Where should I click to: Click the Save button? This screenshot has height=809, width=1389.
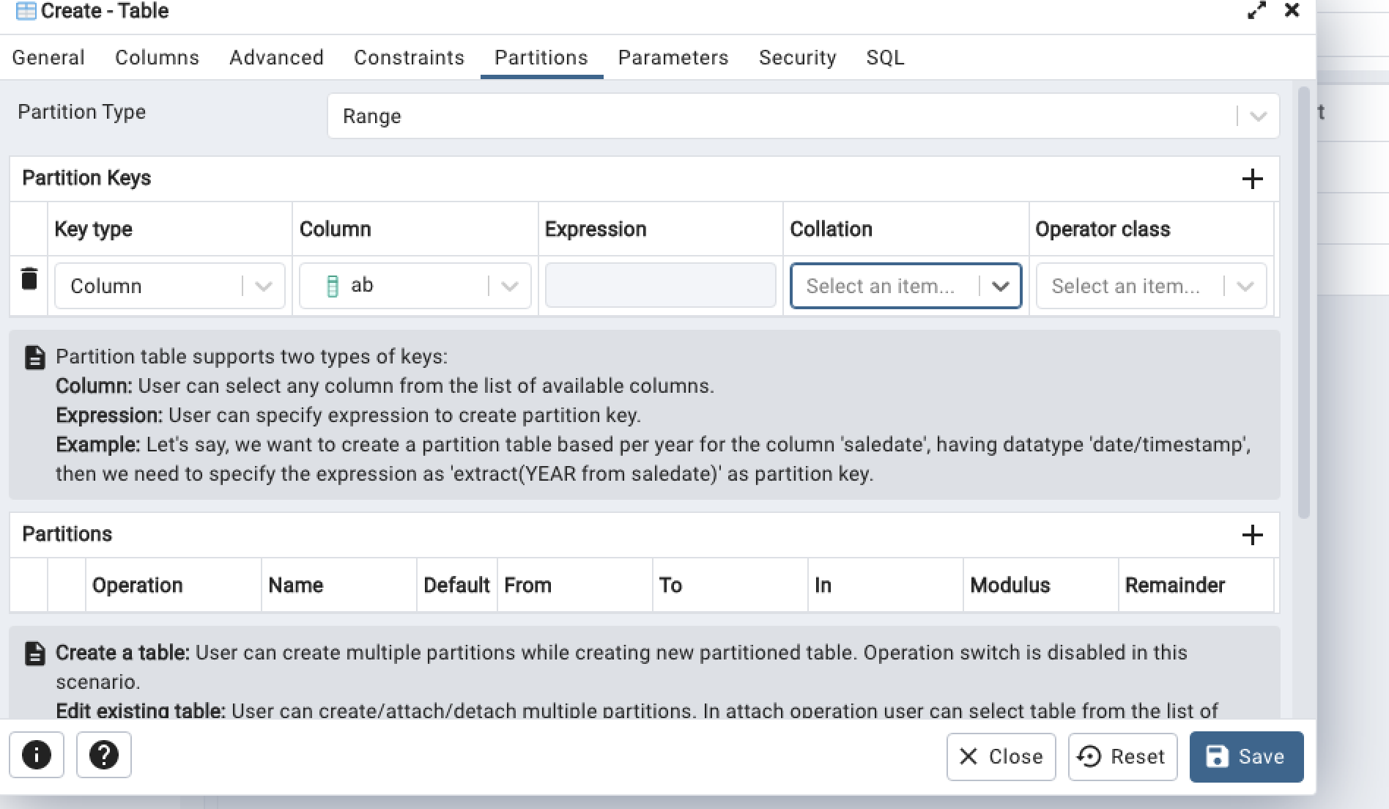pyautogui.click(x=1246, y=756)
